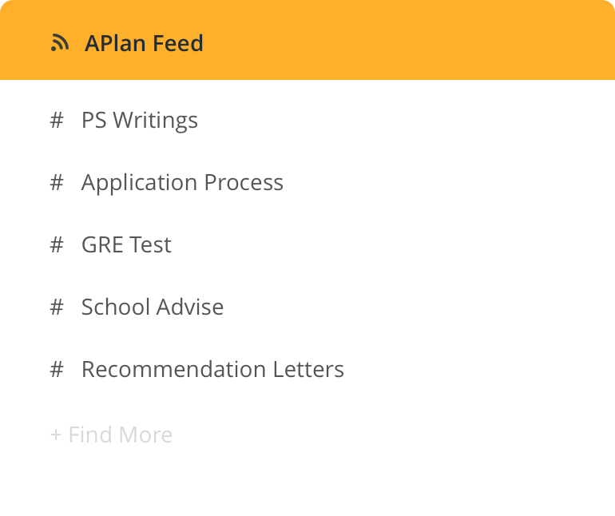
Task: Click the word "Letters" in Recommendation Letters
Action: (307, 370)
